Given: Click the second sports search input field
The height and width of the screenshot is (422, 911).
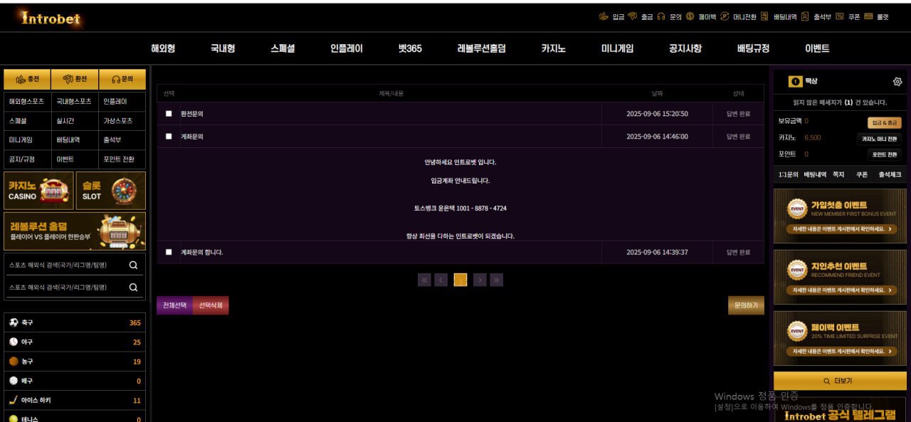Looking at the screenshot, I should pos(66,288).
